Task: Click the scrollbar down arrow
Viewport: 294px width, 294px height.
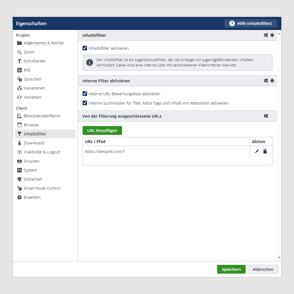Action: [x=279, y=258]
